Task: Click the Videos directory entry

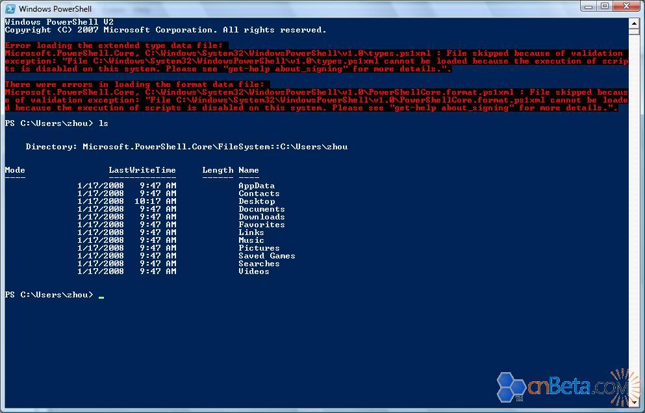Action: pos(253,271)
